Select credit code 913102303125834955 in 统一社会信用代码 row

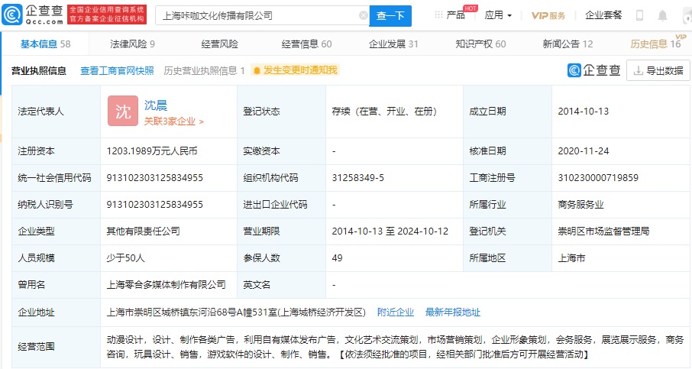click(x=154, y=177)
